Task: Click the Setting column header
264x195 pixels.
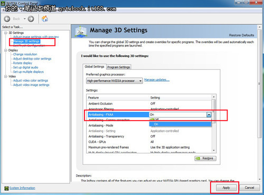Action: (181, 97)
